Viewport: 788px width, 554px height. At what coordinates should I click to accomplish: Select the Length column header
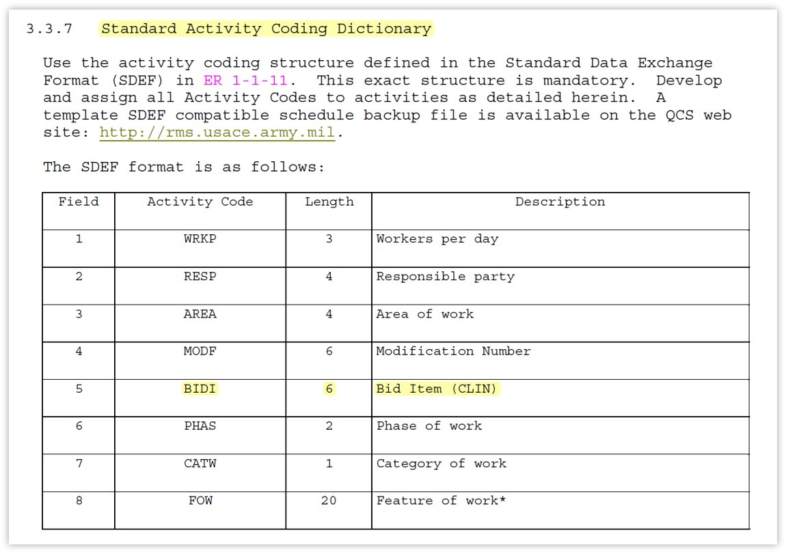point(328,202)
